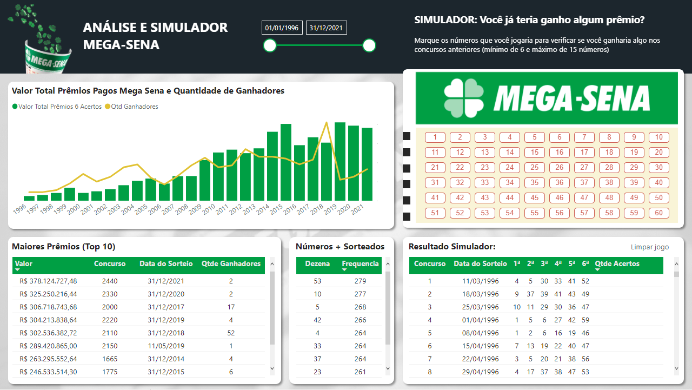Toggle number 19 on the ticket
The width and height of the screenshot is (692, 390).
coord(634,153)
